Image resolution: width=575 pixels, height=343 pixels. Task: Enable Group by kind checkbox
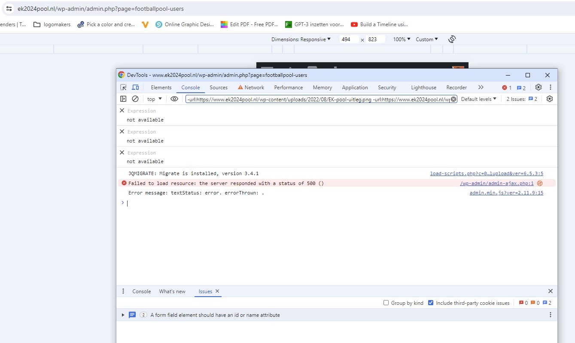click(386, 303)
